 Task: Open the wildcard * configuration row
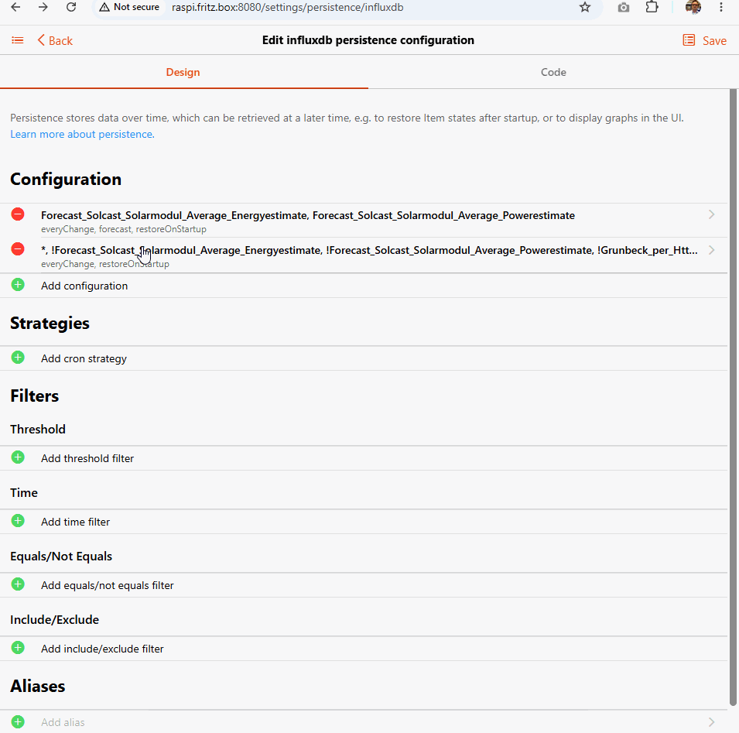click(364, 255)
